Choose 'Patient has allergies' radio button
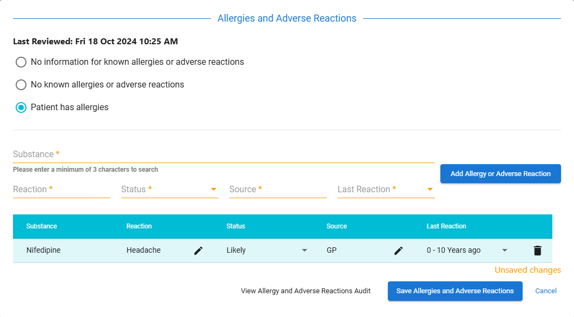The width and height of the screenshot is (574, 317). (x=21, y=107)
